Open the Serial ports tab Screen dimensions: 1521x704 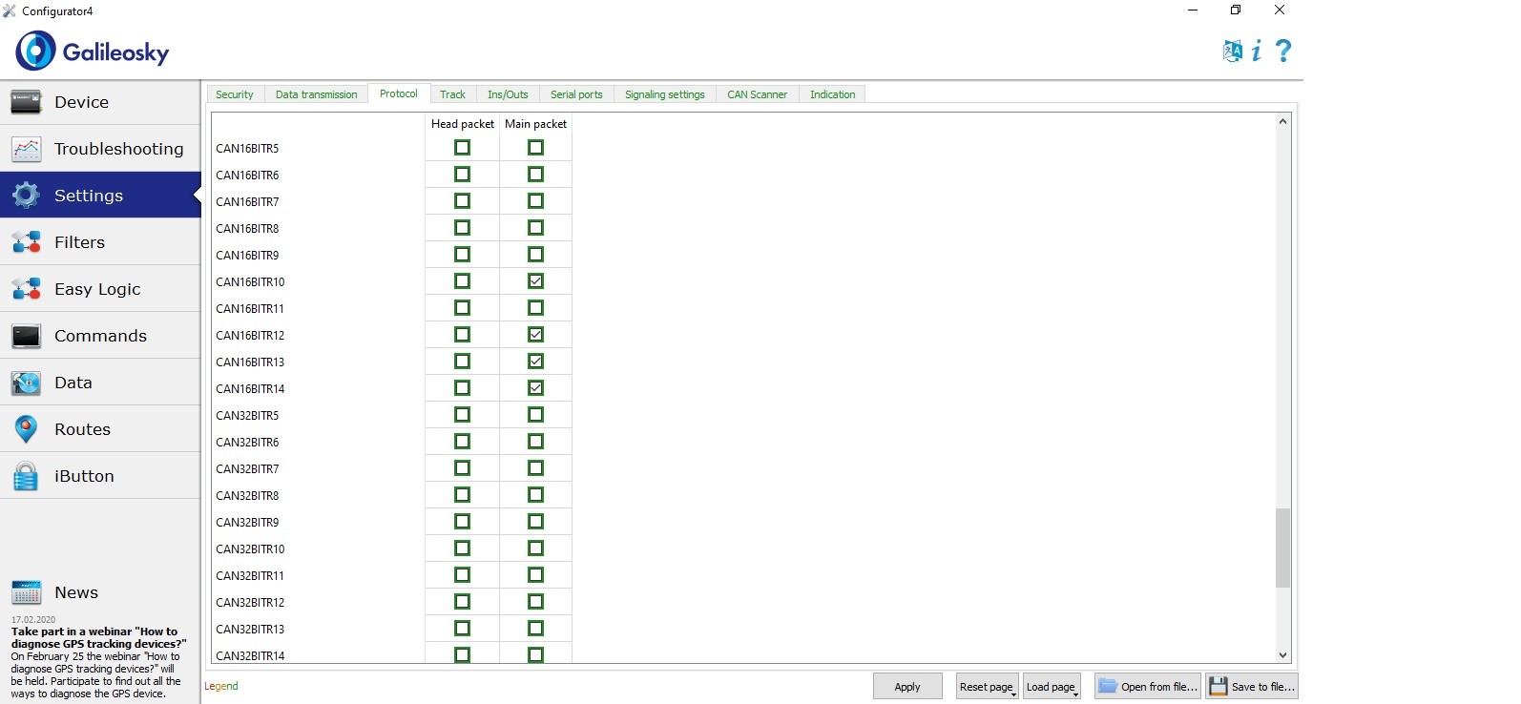point(576,94)
